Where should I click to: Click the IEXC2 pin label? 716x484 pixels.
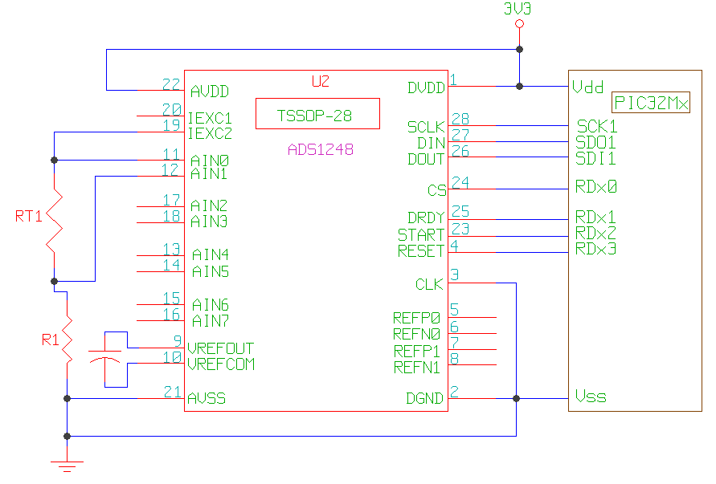pyautogui.click(x=210, y=134)
